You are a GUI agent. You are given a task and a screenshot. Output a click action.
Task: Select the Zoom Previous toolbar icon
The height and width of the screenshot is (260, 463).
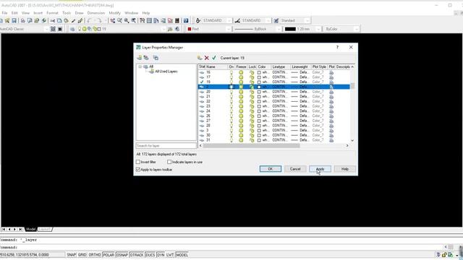[134, 21]
